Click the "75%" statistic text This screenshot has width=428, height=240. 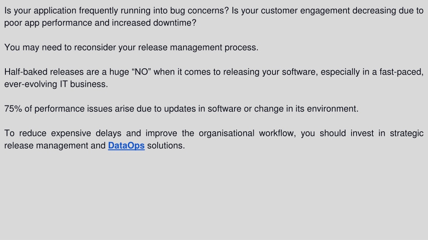pos(13,109)
